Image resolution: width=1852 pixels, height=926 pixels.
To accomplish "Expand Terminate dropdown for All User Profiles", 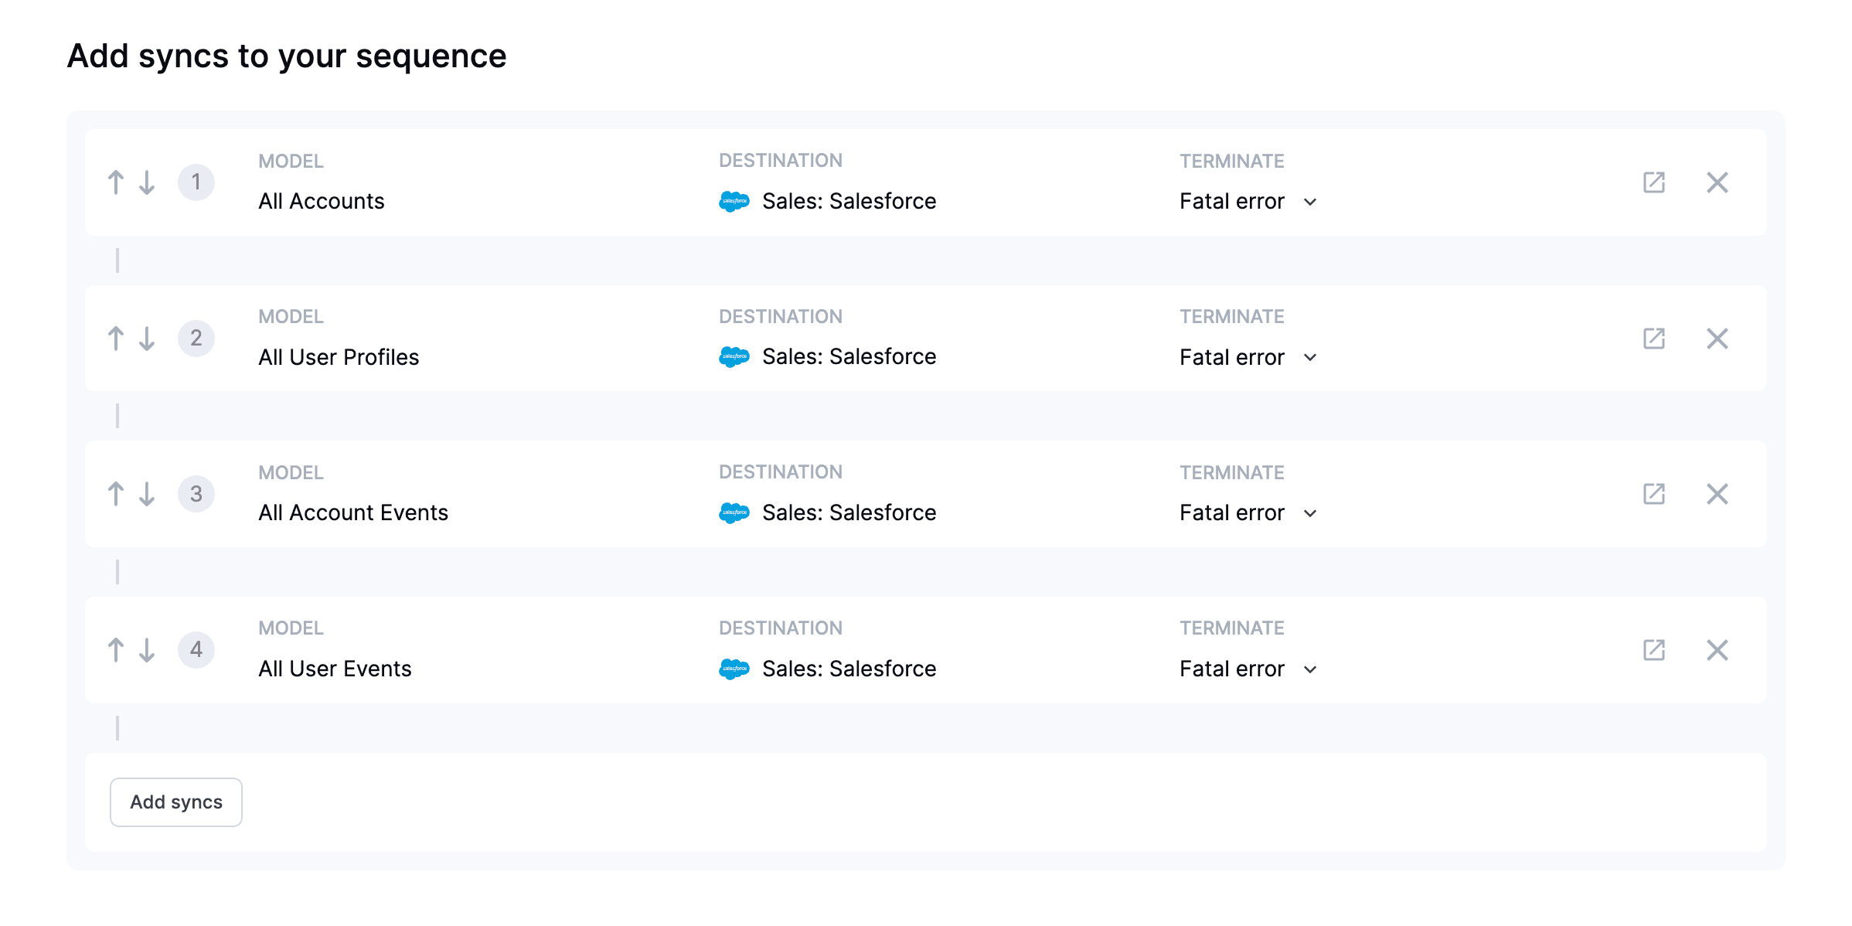I will pyautogui.click(x=1248, y=357).
